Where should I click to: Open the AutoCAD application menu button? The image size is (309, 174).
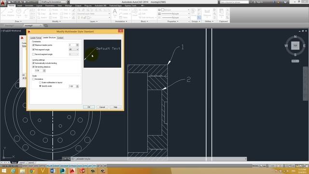click(3, 3)
